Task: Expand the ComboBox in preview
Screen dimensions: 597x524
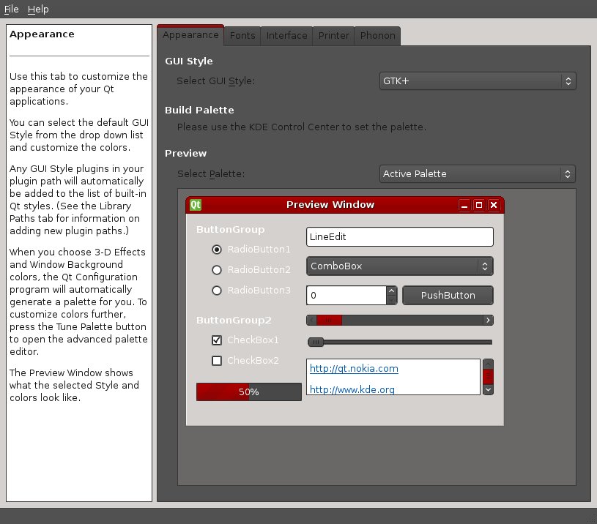Action: pos(399,266)
